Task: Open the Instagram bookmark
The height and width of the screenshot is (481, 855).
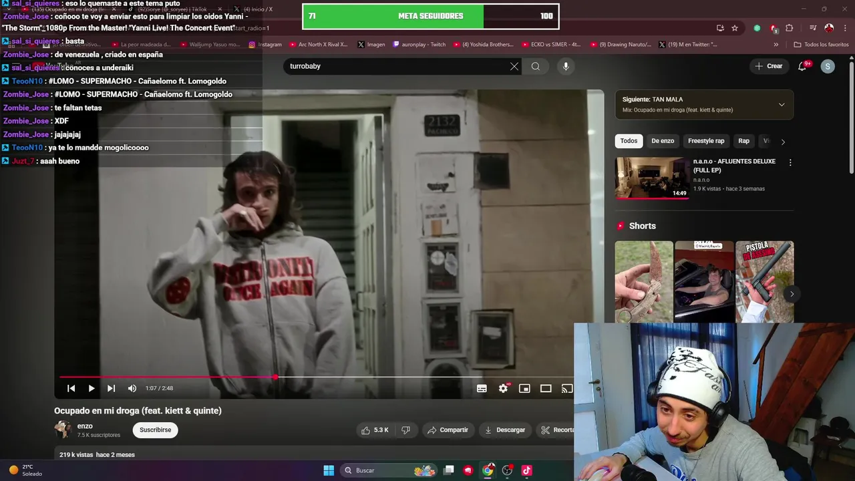Action: (x=265, y=45)
